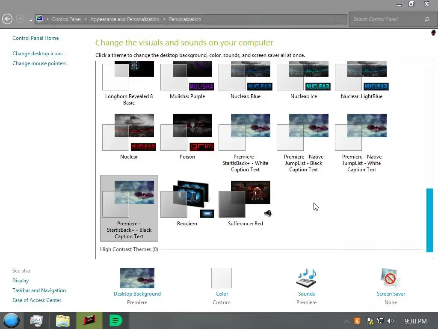Image resolution: width=438 pixels, height=329 pixels.
Task: Navigate to Control Panel breadcrumb
Action: [x=66, y=19]
